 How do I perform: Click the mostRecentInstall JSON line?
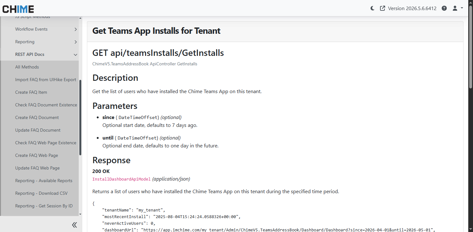click(171, 217)
